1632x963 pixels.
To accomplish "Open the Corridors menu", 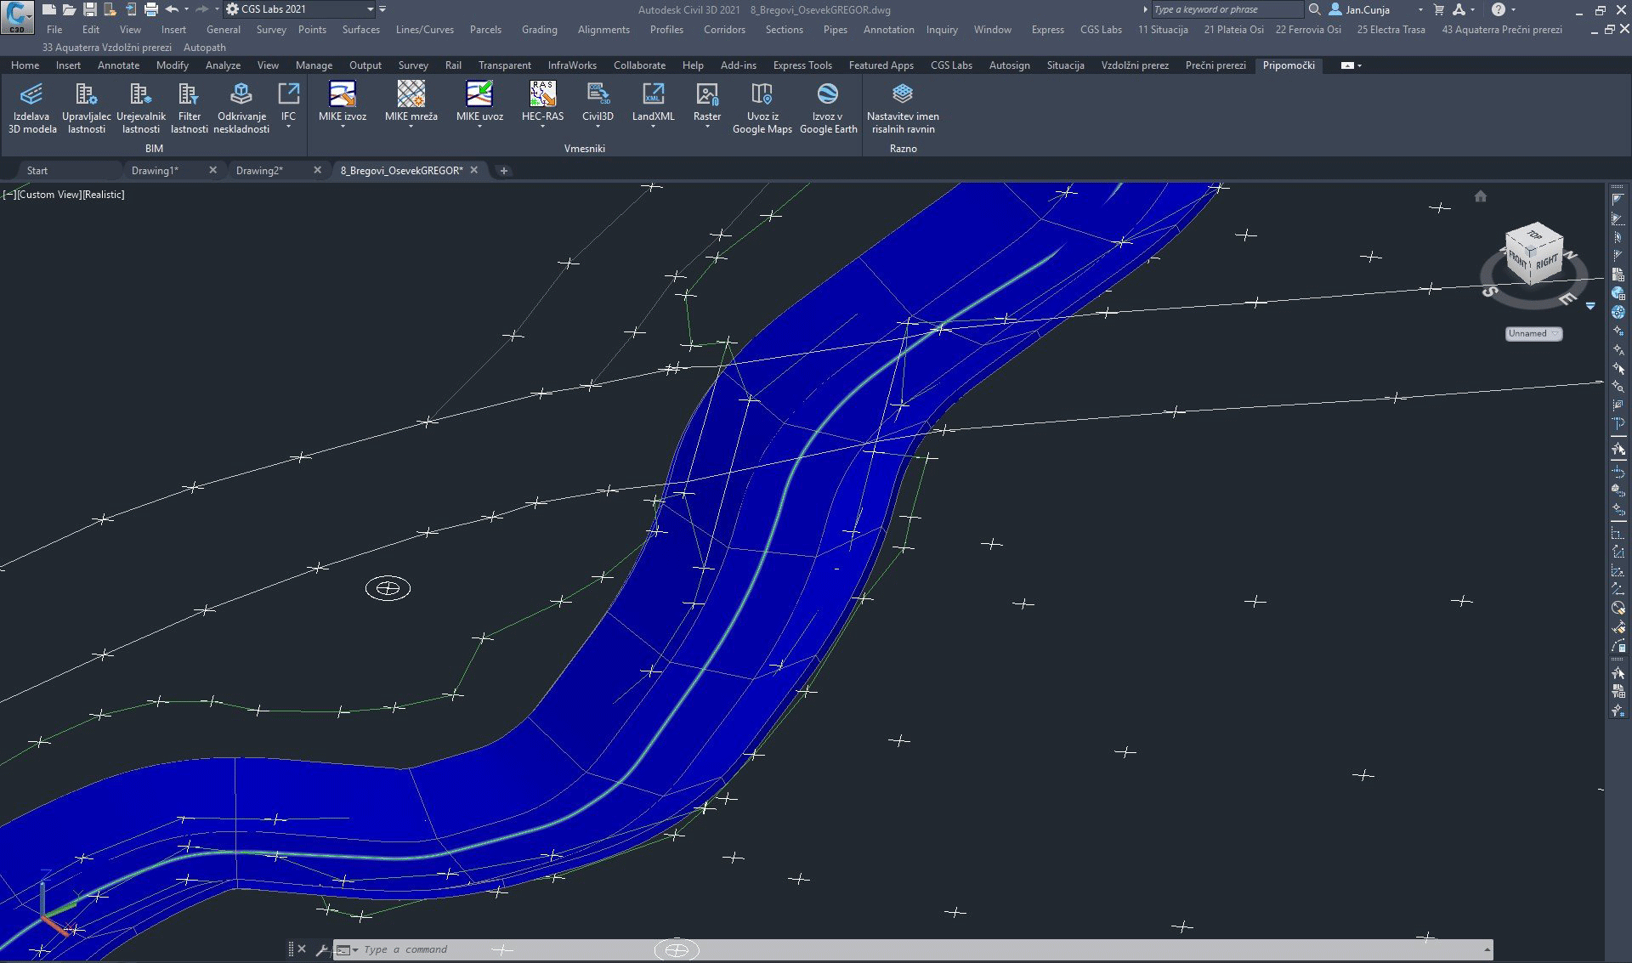I will pos(723,30).
